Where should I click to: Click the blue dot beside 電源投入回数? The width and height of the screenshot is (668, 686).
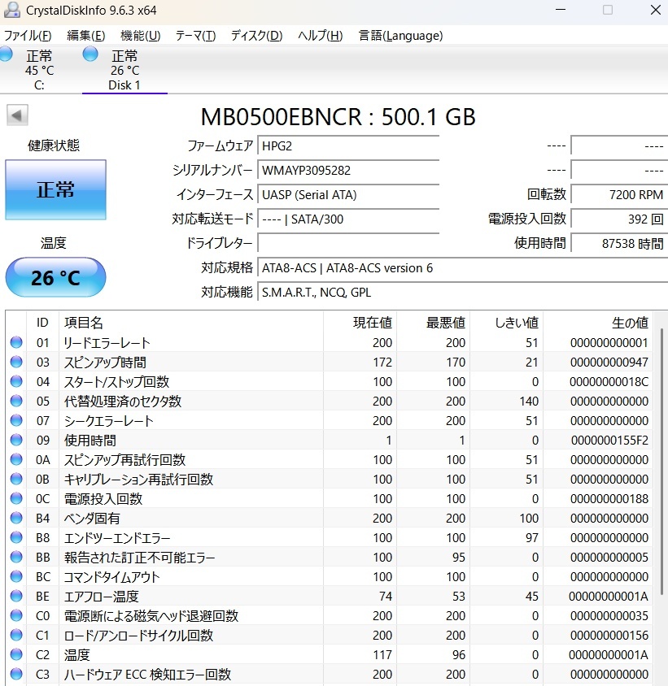pyautogui.click(x=16, y=499)
